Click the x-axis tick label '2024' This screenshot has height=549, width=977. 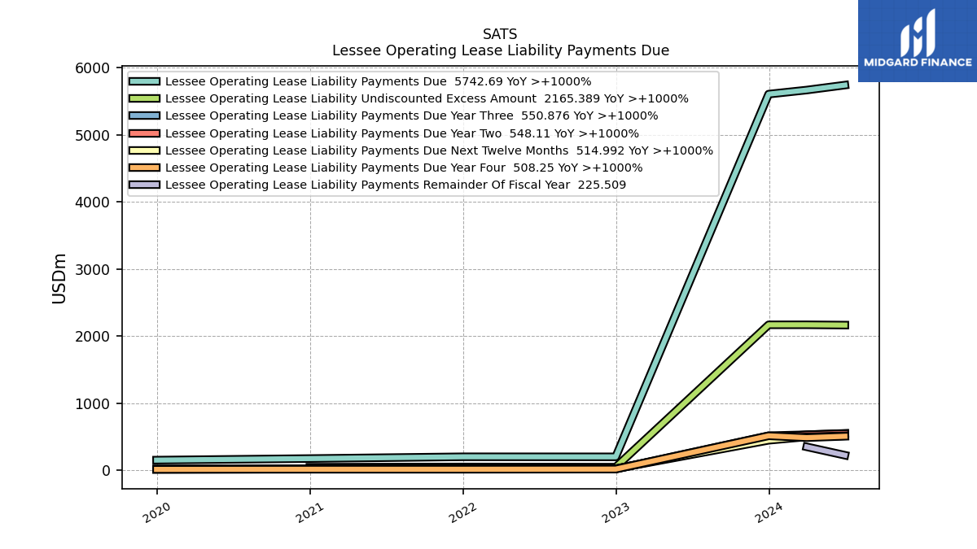[x=769, y=512]
